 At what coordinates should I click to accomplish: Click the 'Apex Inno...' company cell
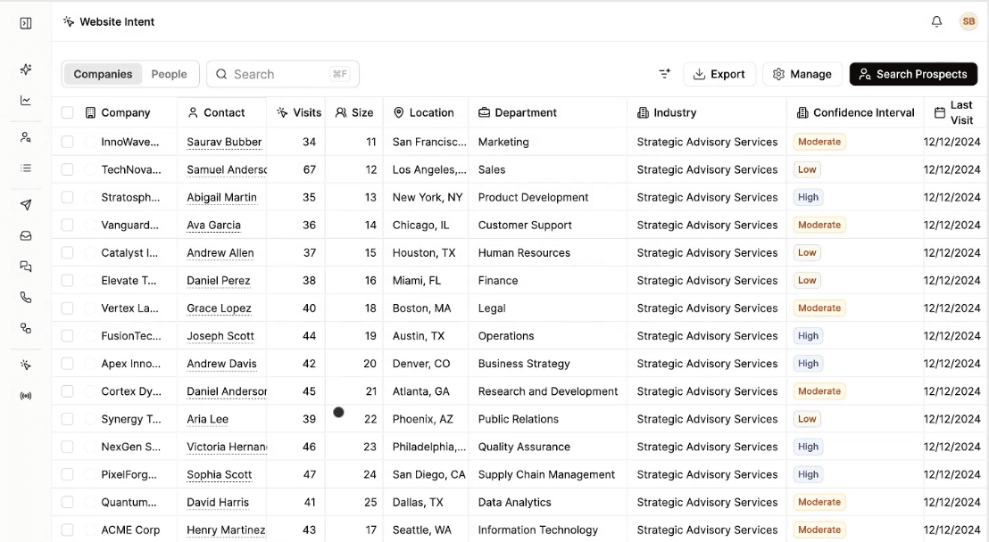click(x=130, y=364)
